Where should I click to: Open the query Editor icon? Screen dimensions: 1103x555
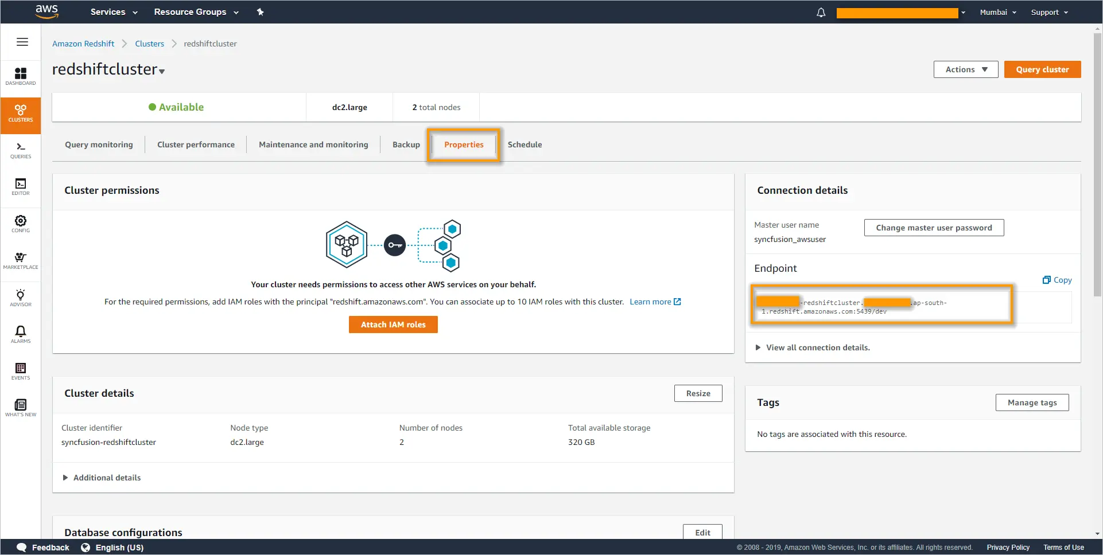(x=21, y=186)
